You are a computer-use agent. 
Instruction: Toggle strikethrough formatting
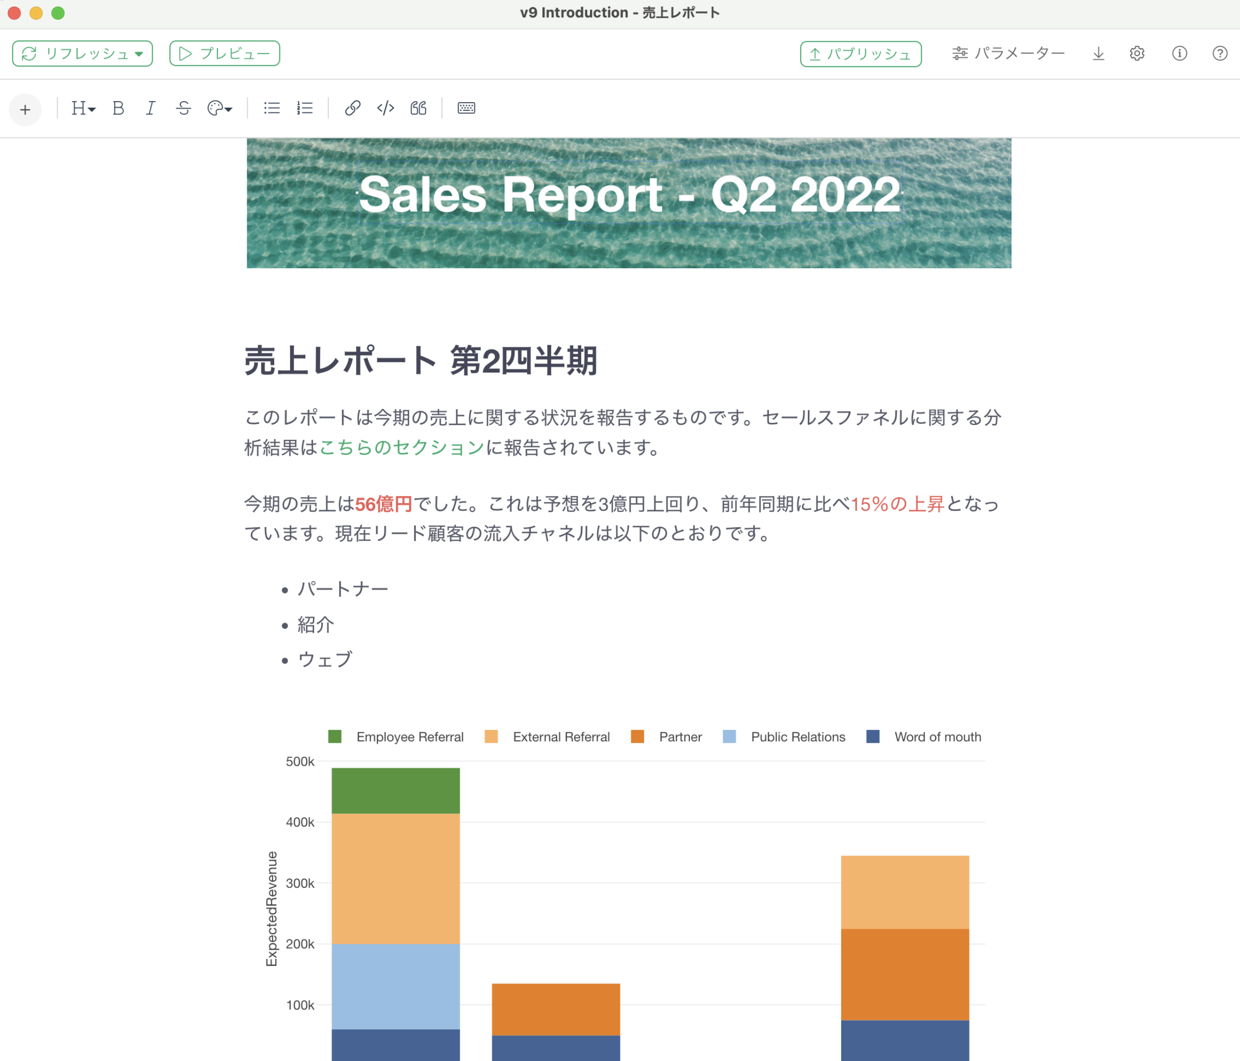point(183,108)
